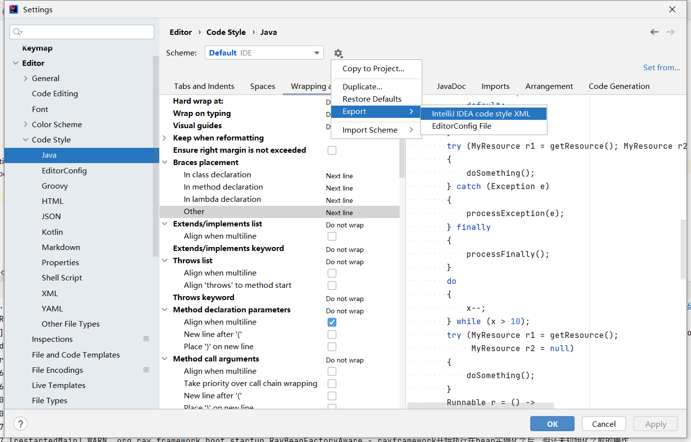This screenshot has height=442, width=691.
Task: Change In class declaration Next line value
Action: tap(339, 176)
